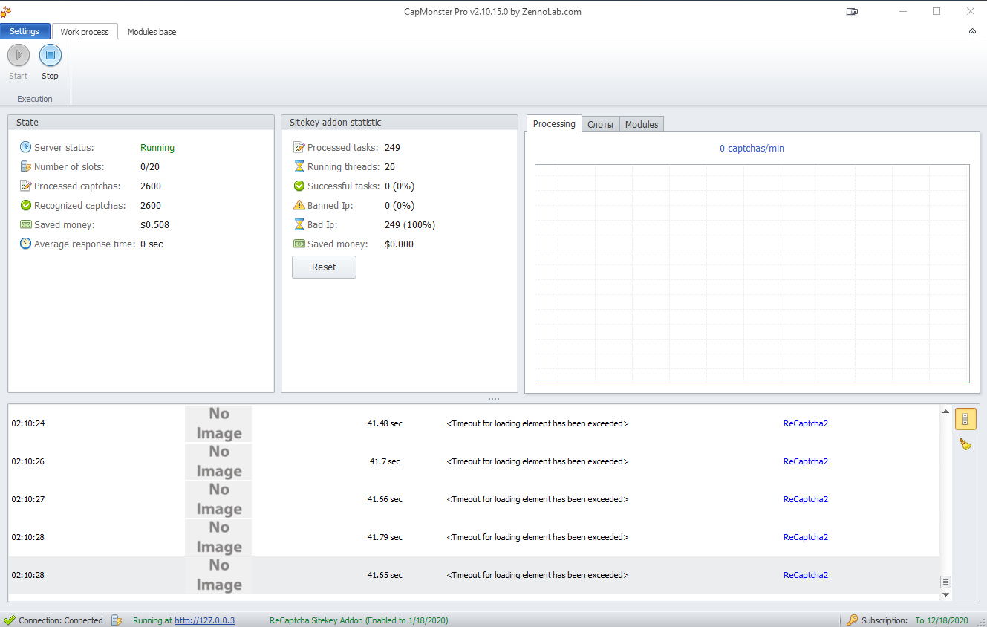987x627 pixels.
Task: Switch to the Modules base tab
Action: (x=152, y=32)
